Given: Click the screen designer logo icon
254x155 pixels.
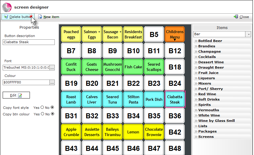Looking at the screenshot, I should click(7, 7).
